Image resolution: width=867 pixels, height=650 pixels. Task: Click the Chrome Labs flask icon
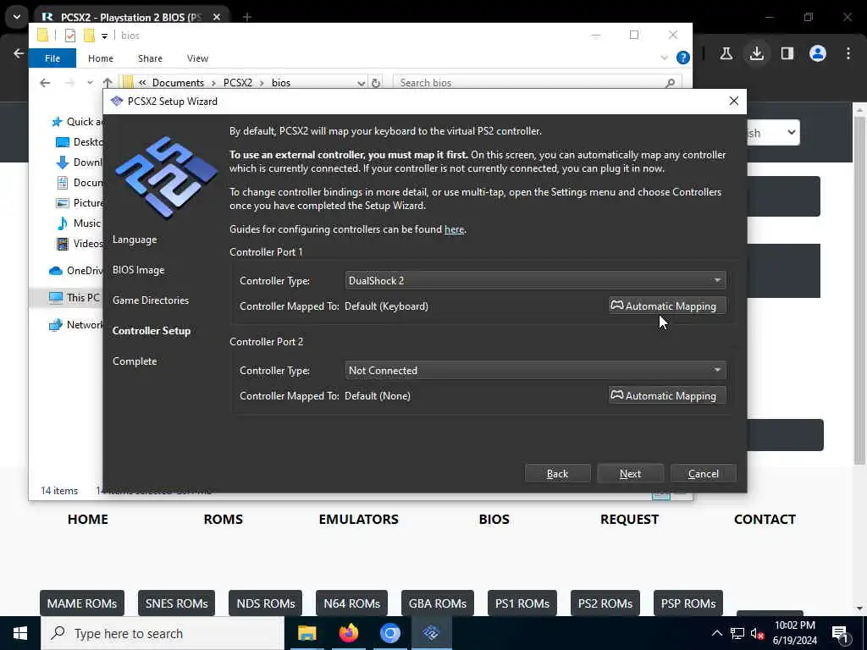(x=726, y=53)
